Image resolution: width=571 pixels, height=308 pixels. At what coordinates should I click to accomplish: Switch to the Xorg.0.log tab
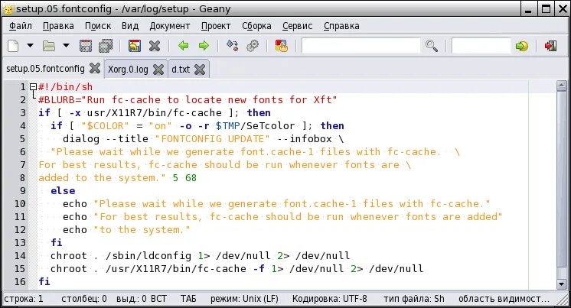click(128, 69)
